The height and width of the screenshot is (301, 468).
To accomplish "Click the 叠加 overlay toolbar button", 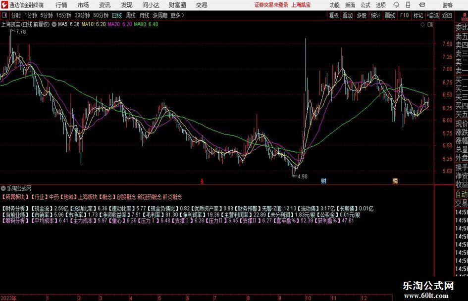I will click(348, 15).
